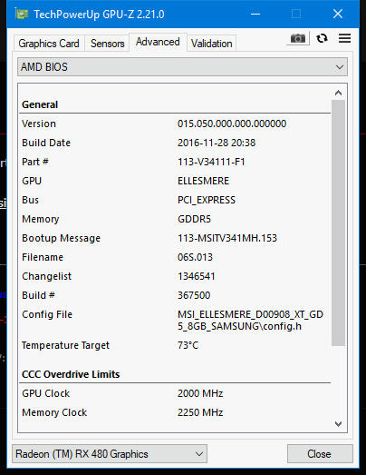Click Memory Clock limit 2250 MHz

click(200, 412)
